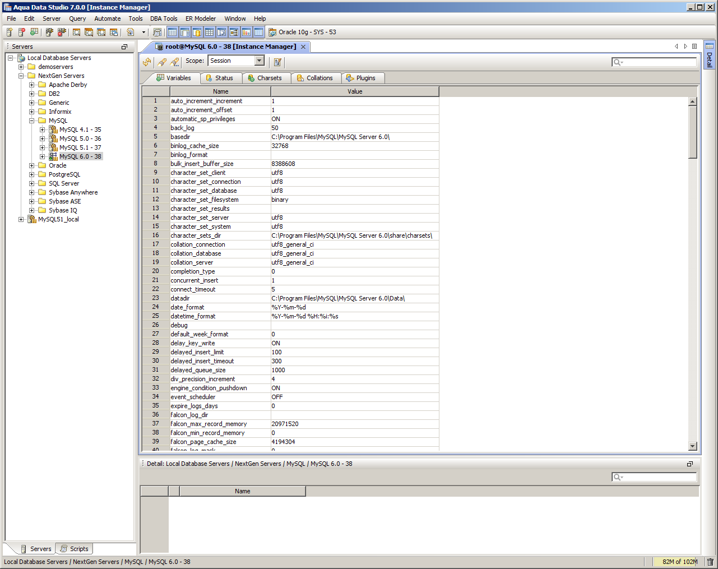This screenshot has width=718, height=569.
Task: Toggle the bar-chart panel button in toolbar
Action: (246, 32)
